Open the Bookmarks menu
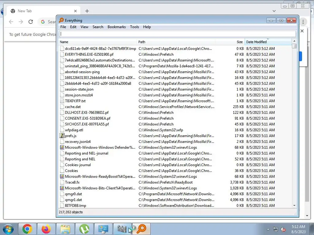 click(117, 27)
